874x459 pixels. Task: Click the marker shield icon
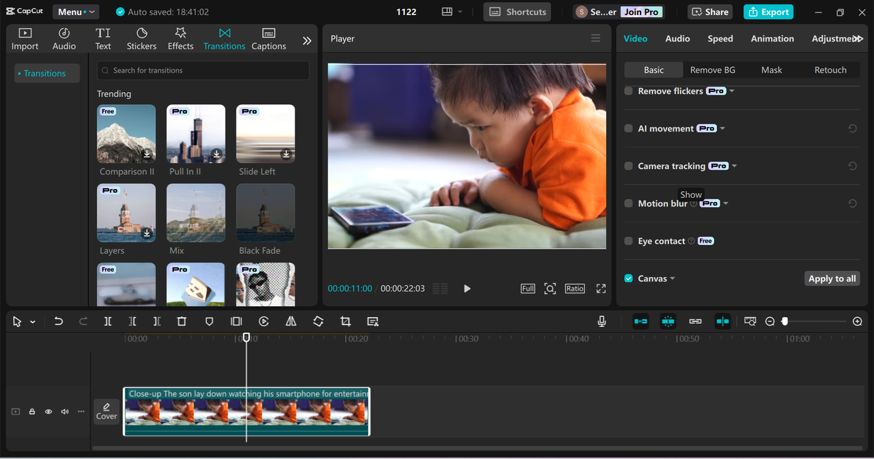pyautogui.click(x=210, y=321)
